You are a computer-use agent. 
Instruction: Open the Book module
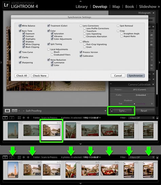coord(129,7)
